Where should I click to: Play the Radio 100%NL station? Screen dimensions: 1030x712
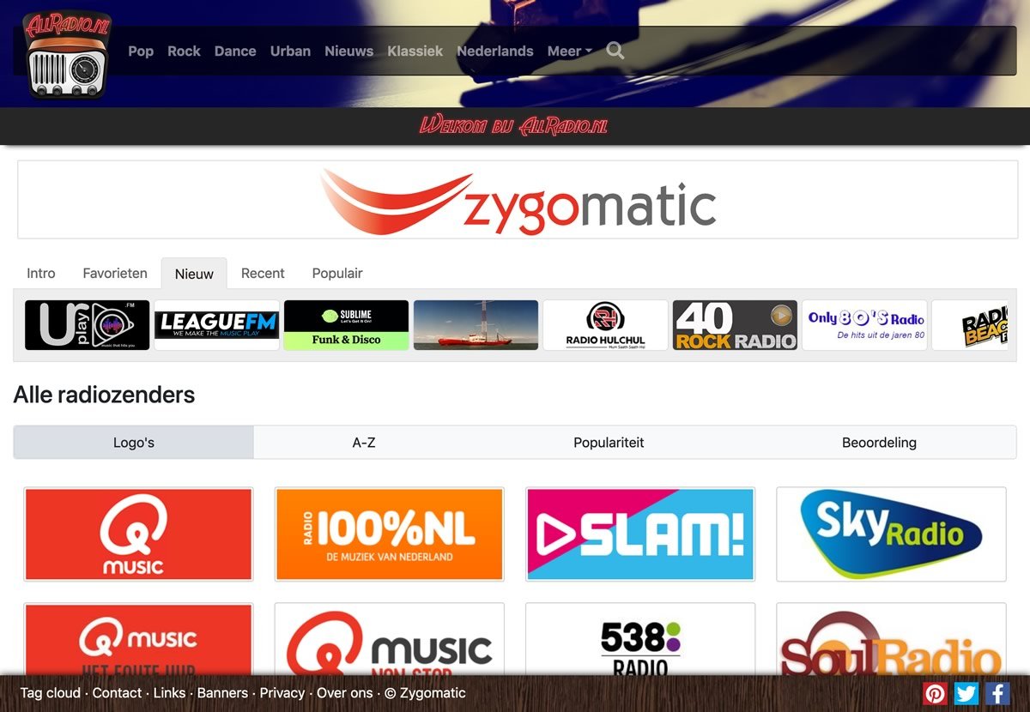click(x=389, y=534)
